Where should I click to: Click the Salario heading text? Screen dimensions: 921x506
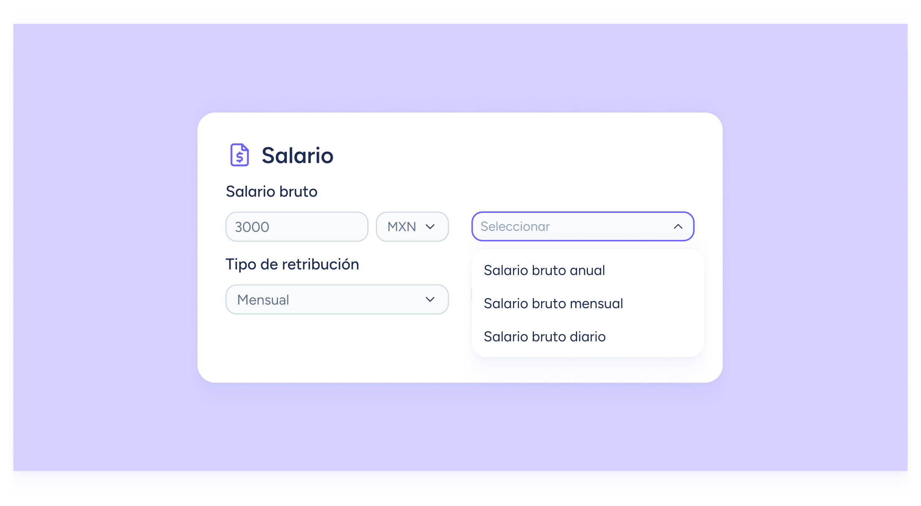coord(297,155)
